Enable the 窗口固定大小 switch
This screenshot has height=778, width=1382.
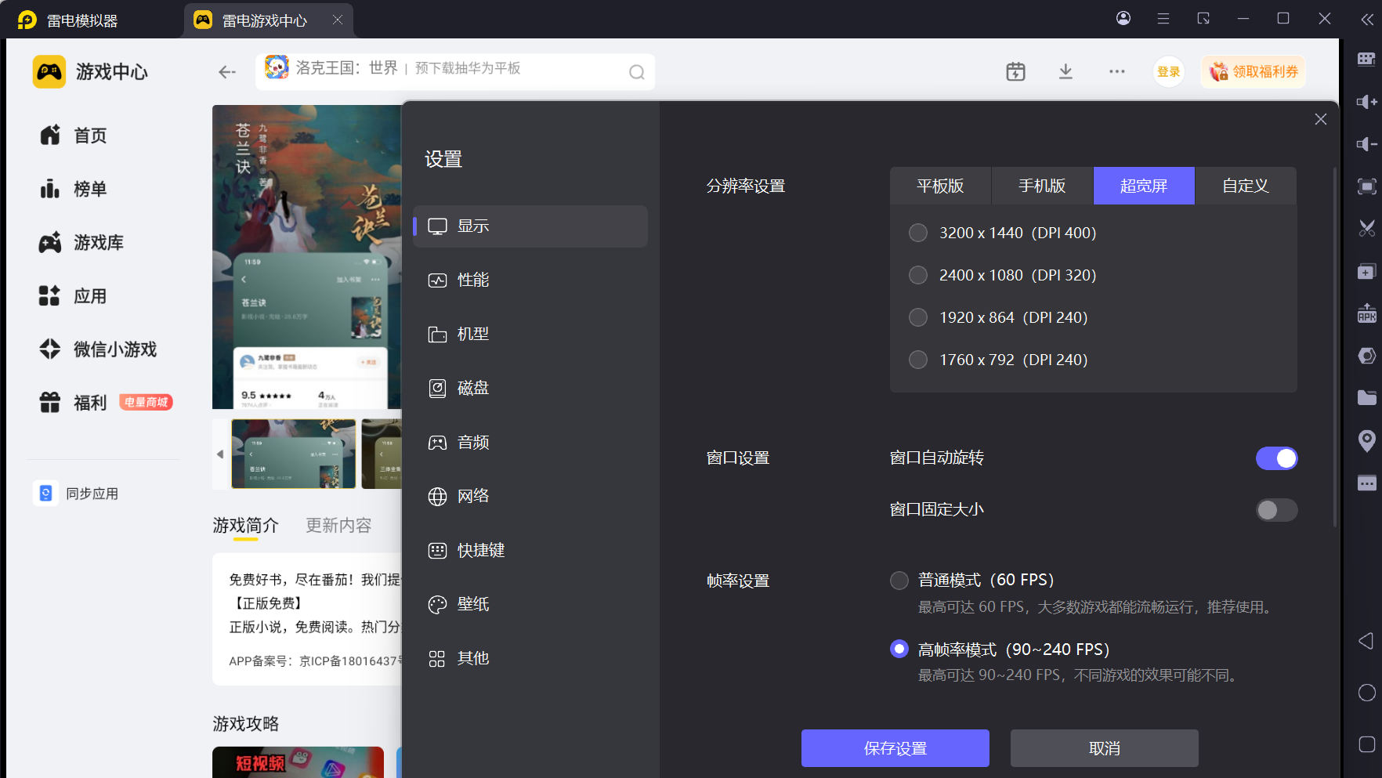pos(1276,510)
